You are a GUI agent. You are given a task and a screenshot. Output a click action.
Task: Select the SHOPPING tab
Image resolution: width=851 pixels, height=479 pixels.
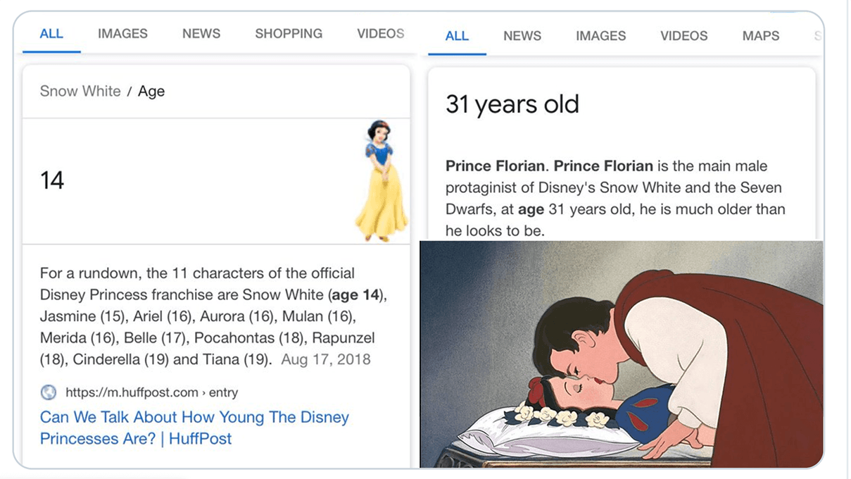point(288,33)
